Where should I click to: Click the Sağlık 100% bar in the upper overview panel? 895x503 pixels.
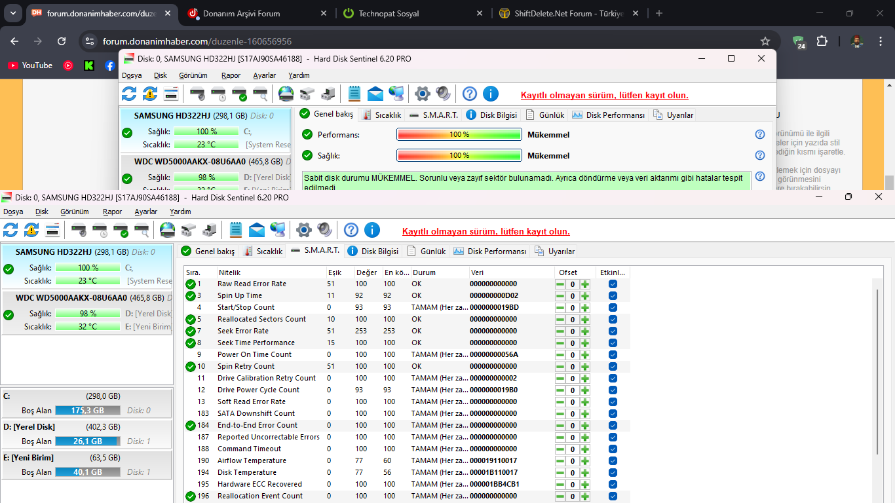[459, 155]
